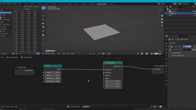Open the Render menu in top bar
196x110 pixels.
pyautogui.click(x=9, y=4)
